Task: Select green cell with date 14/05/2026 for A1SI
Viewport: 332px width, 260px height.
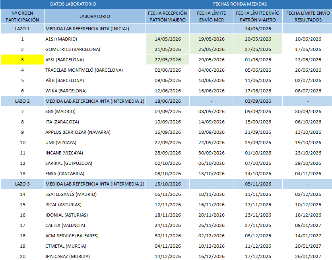Action: [x=167, y=39]
